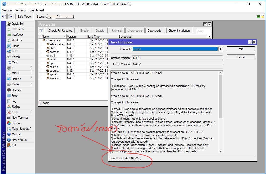The width and height of the screenshot is (266, 174).
Task: Expand the IP submenu
Action: (32, 68)
